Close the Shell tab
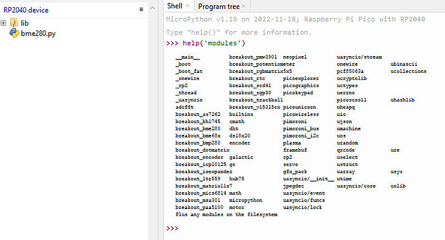This screenshot has width=445, height=240. tap(188, 6)
